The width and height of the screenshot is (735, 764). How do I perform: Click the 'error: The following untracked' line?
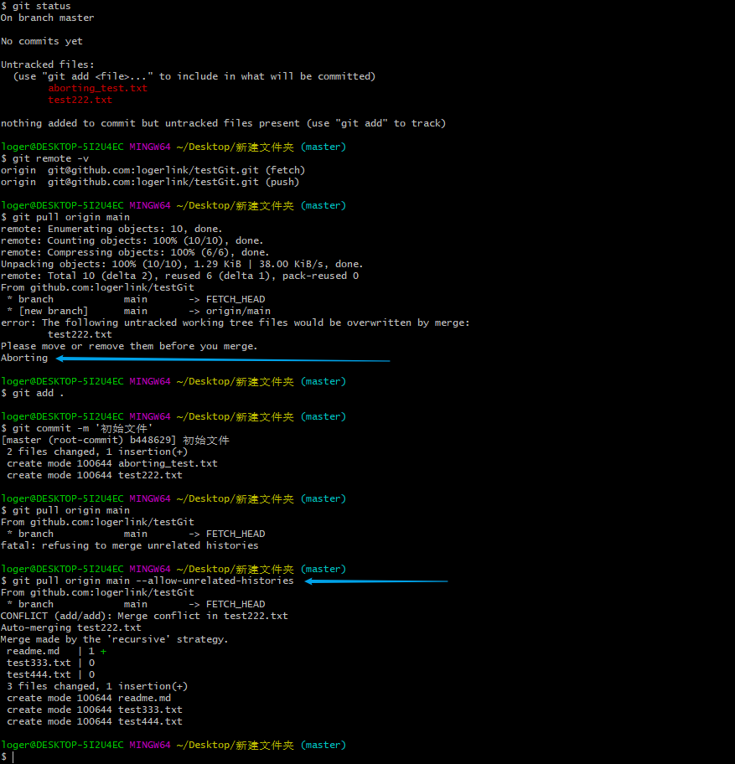coord(236,323)
